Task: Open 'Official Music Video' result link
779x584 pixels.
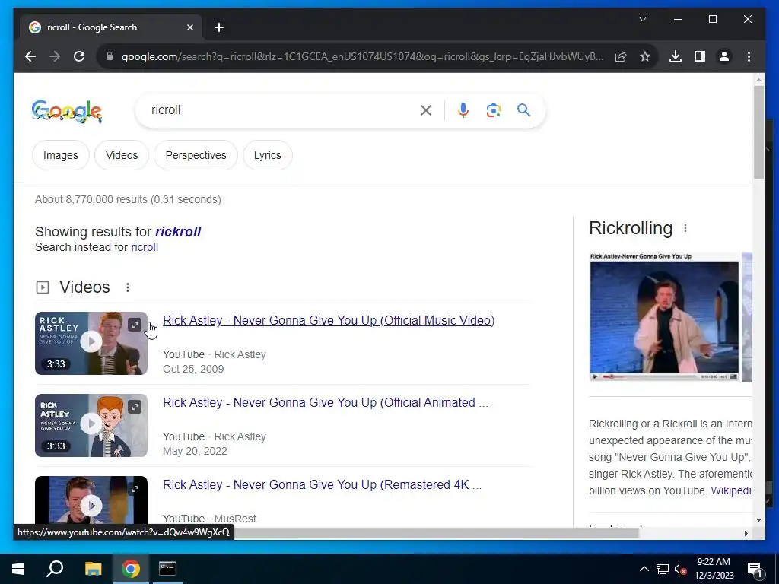Action: click(x=329, y=321)
